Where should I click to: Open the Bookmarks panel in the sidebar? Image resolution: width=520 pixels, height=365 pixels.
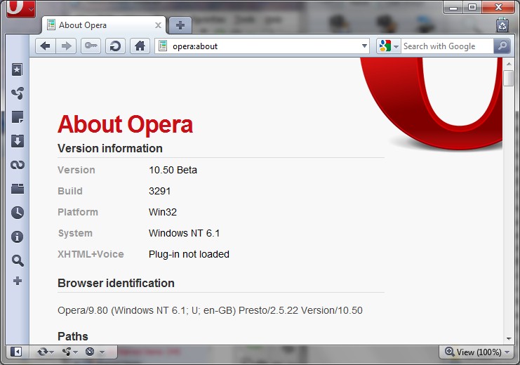18,69
